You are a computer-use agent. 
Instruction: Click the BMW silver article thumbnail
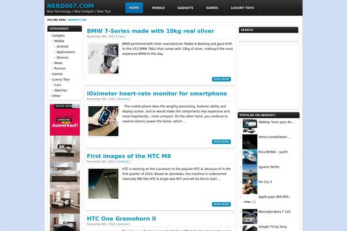(104, 58)
